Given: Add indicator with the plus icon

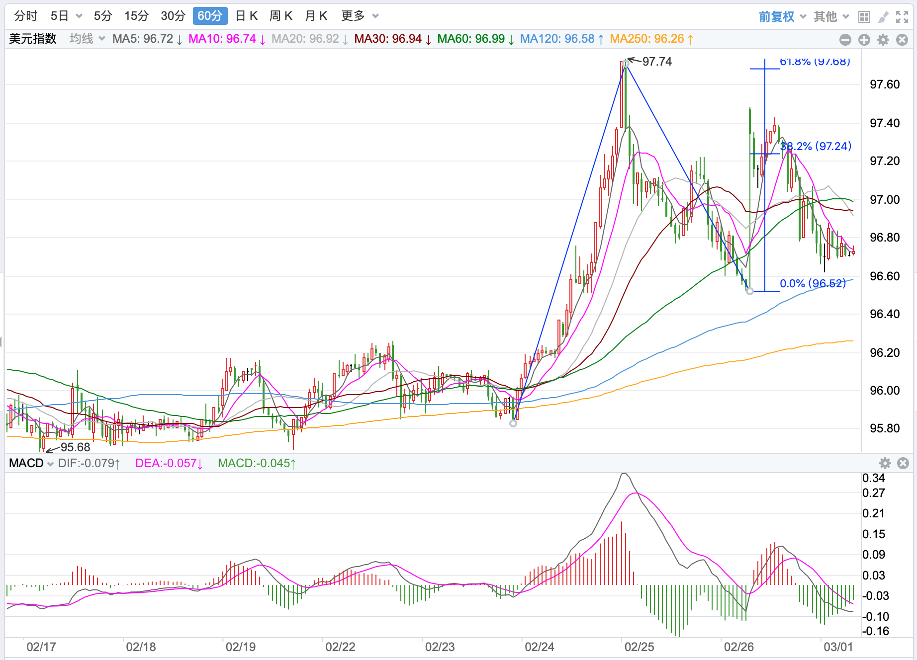Looking at the screenshot, I should point(864,39).
